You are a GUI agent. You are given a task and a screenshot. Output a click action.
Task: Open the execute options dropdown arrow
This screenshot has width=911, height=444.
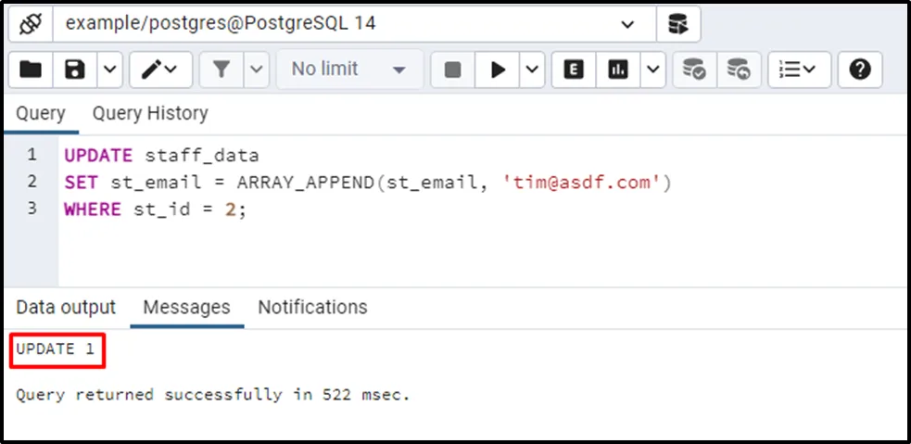[532, 70]
